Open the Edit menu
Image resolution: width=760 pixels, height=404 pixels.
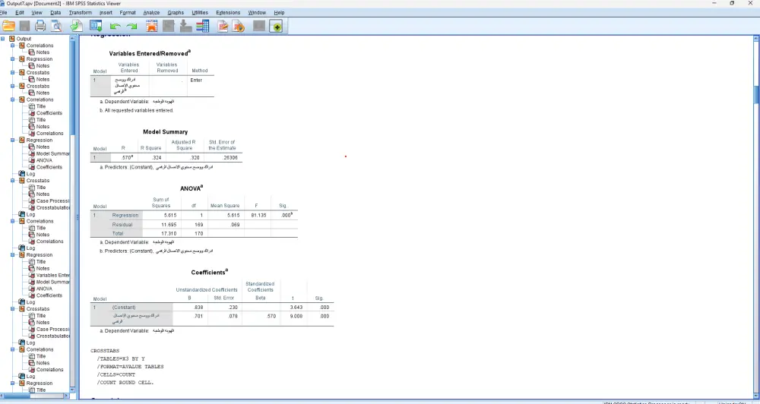pos(20,13)
